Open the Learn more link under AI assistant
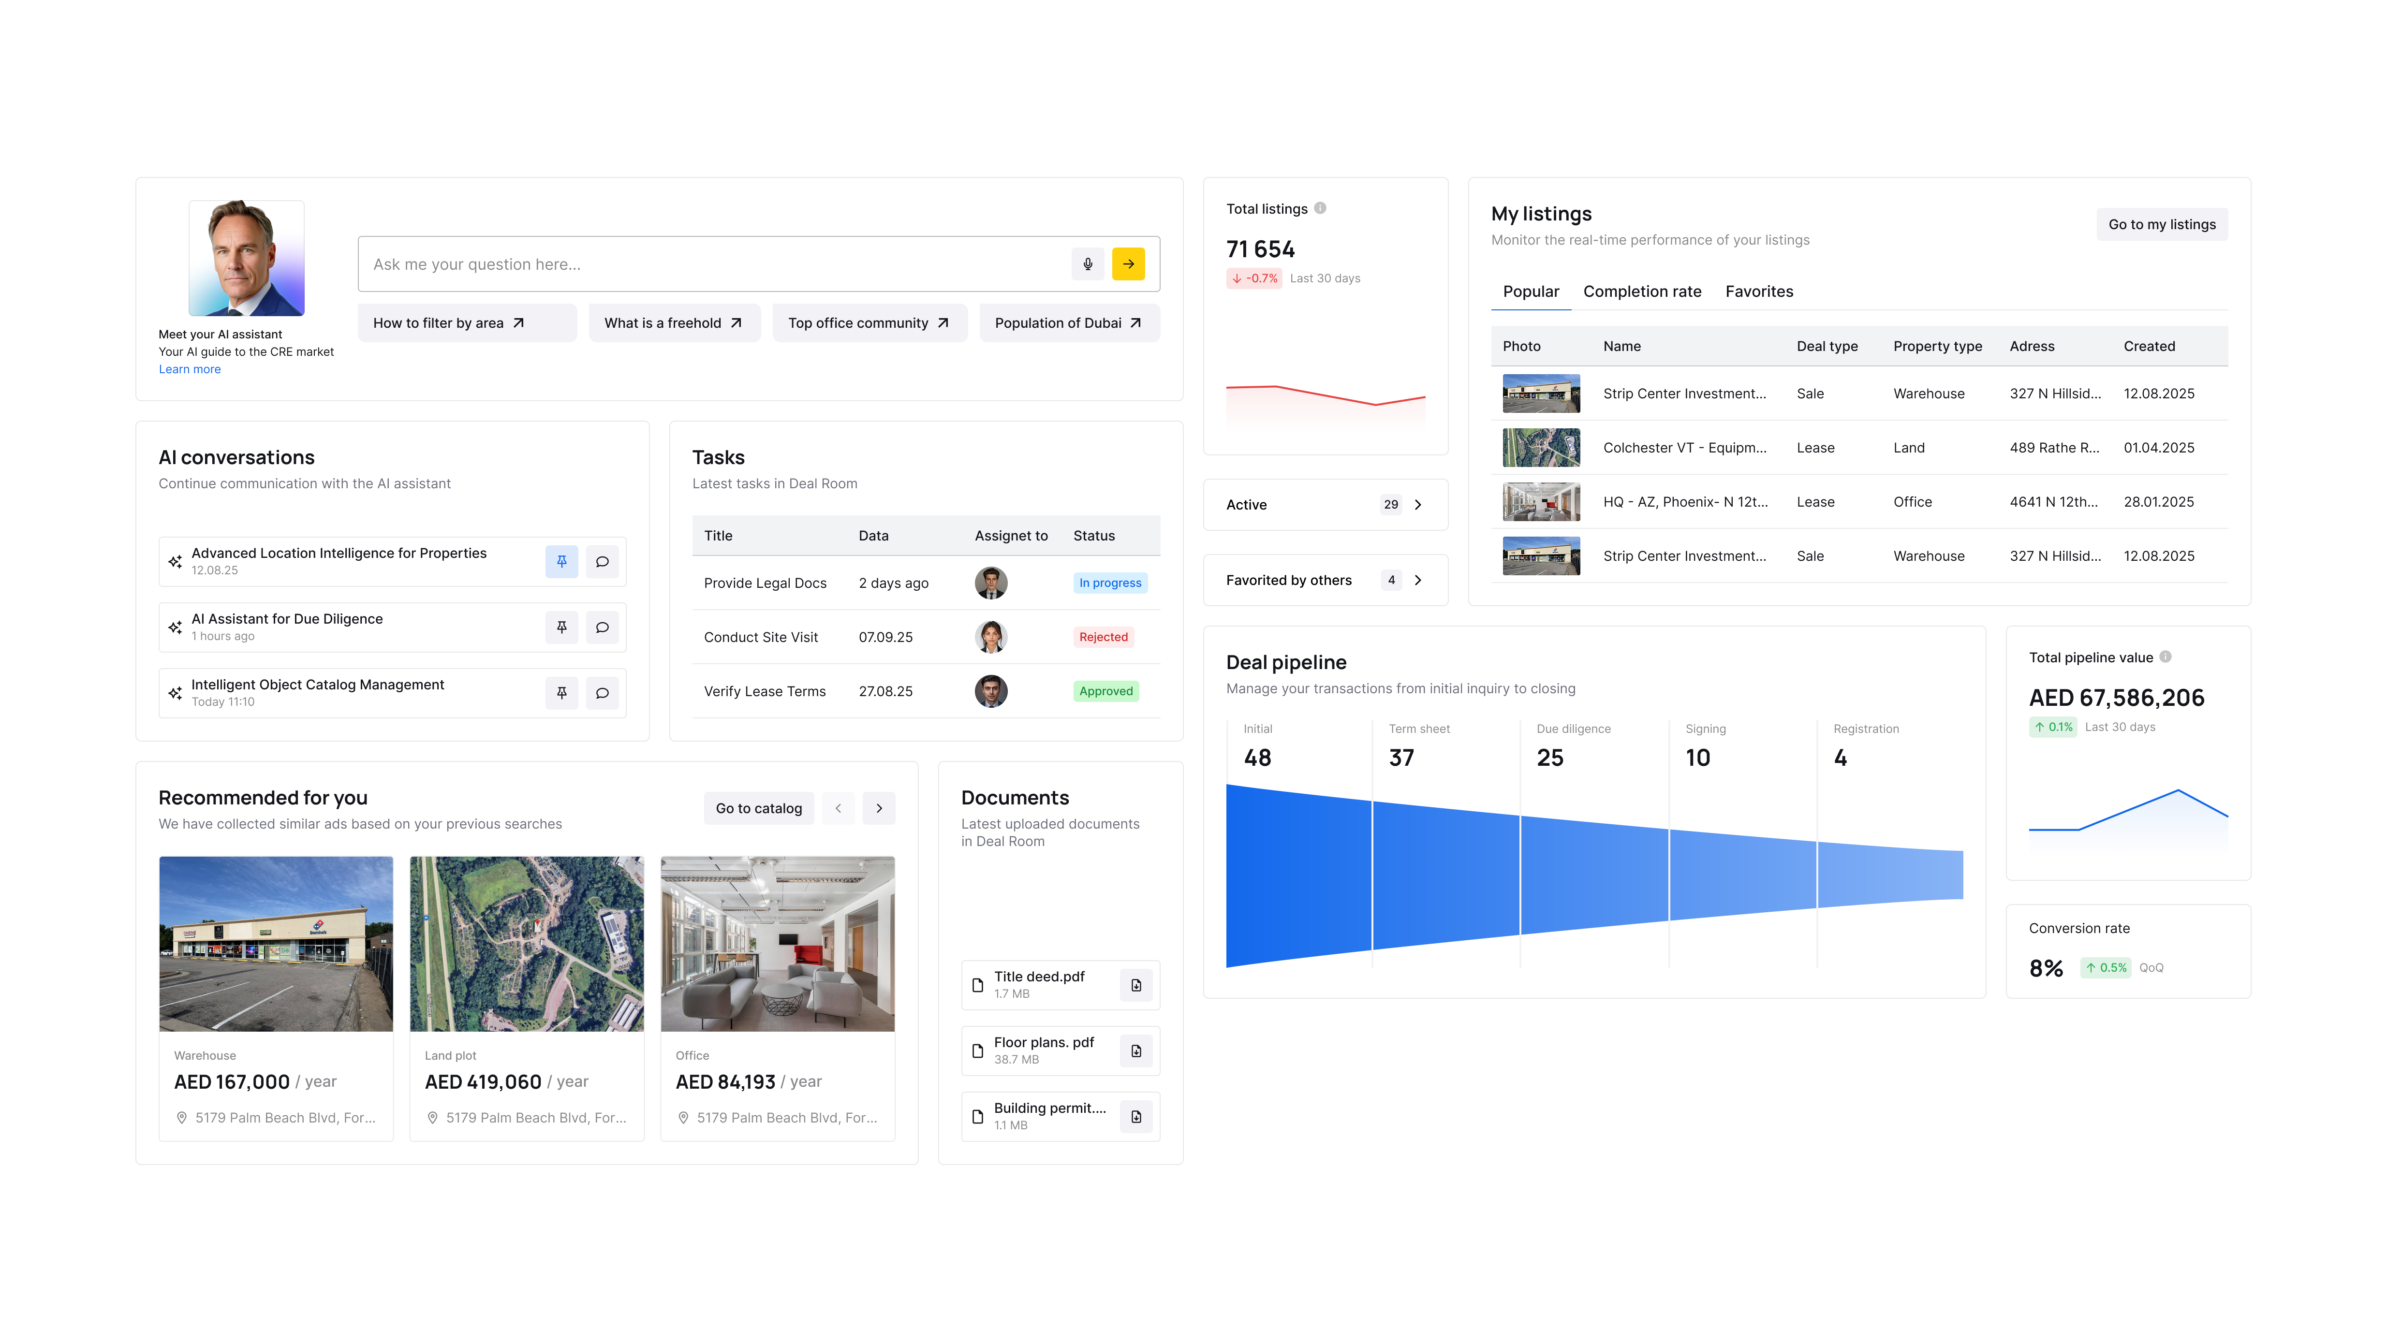Viewport: 2387px width, 1342px height. 189,368
